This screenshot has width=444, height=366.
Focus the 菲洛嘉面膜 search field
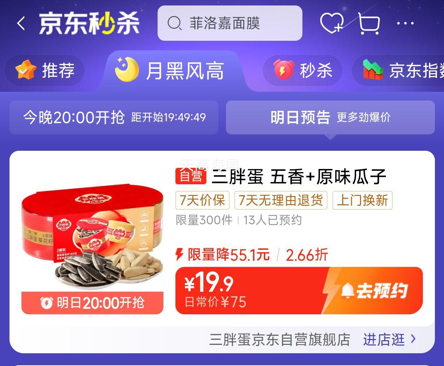tap(230, 23)
